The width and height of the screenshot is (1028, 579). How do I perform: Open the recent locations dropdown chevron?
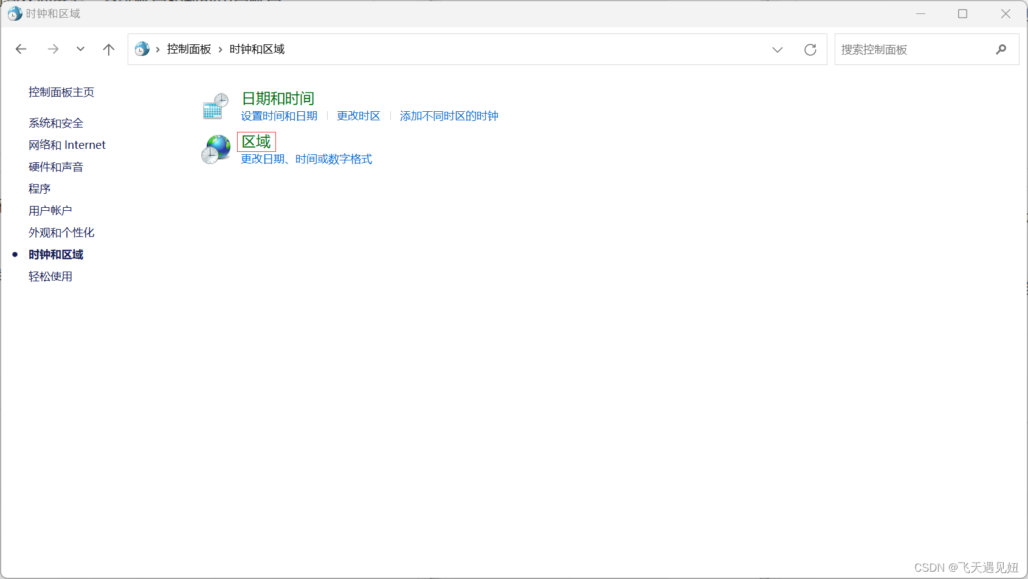point(80,49)
